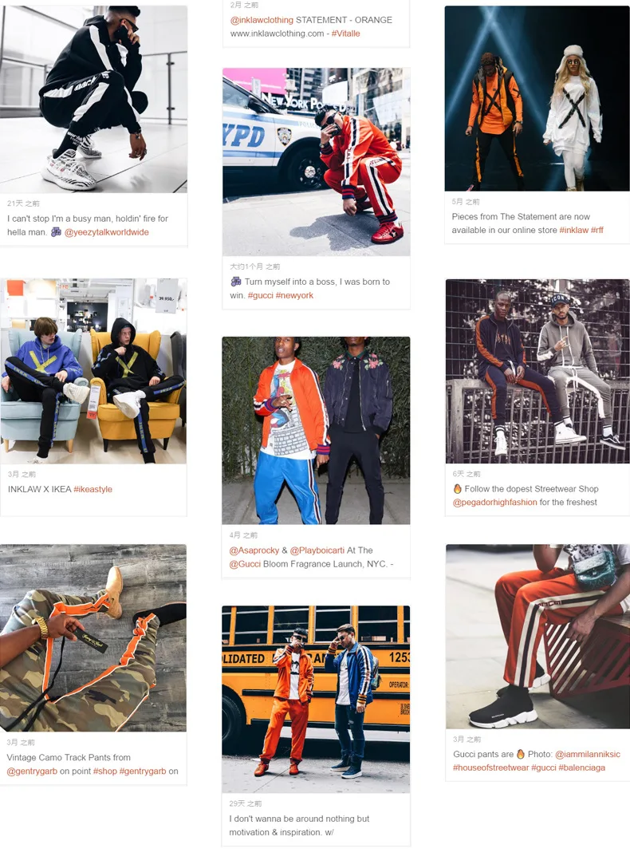Click the #inklaw hashtag

click(x=573, y=231)
